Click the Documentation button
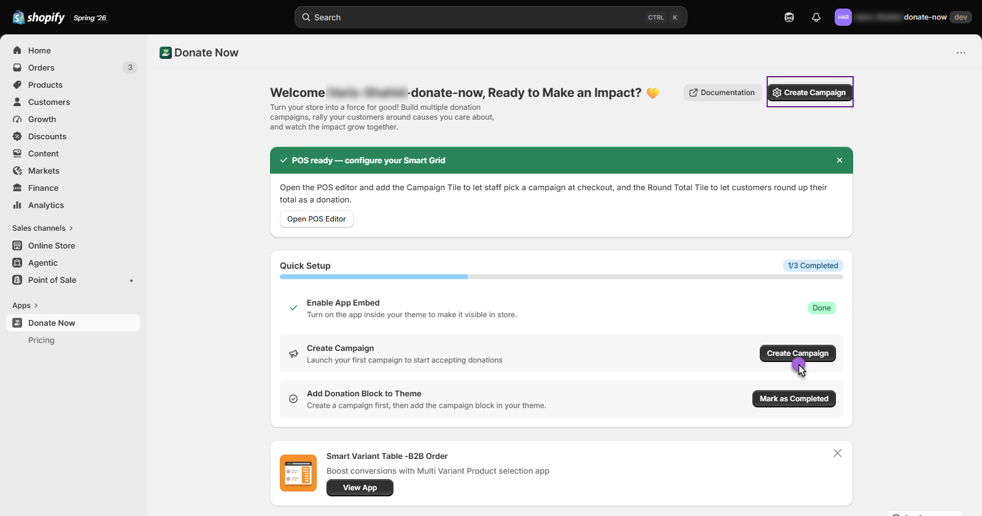Viewport: 982px width, 516px height. click(x=722, y=93)
